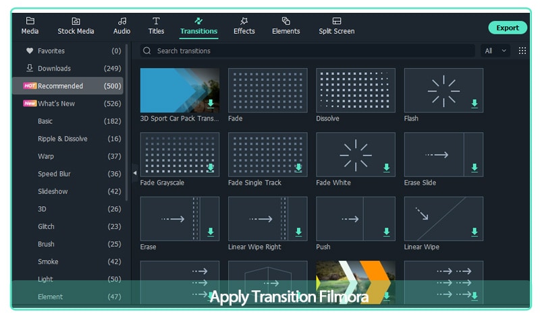The height and width of the screenshot is (318, 540).
Task: Download the Erase transition
Action: [211, 232]
